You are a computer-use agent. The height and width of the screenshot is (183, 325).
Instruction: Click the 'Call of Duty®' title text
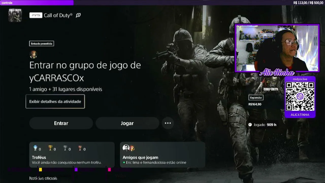(x=58, y=15)
